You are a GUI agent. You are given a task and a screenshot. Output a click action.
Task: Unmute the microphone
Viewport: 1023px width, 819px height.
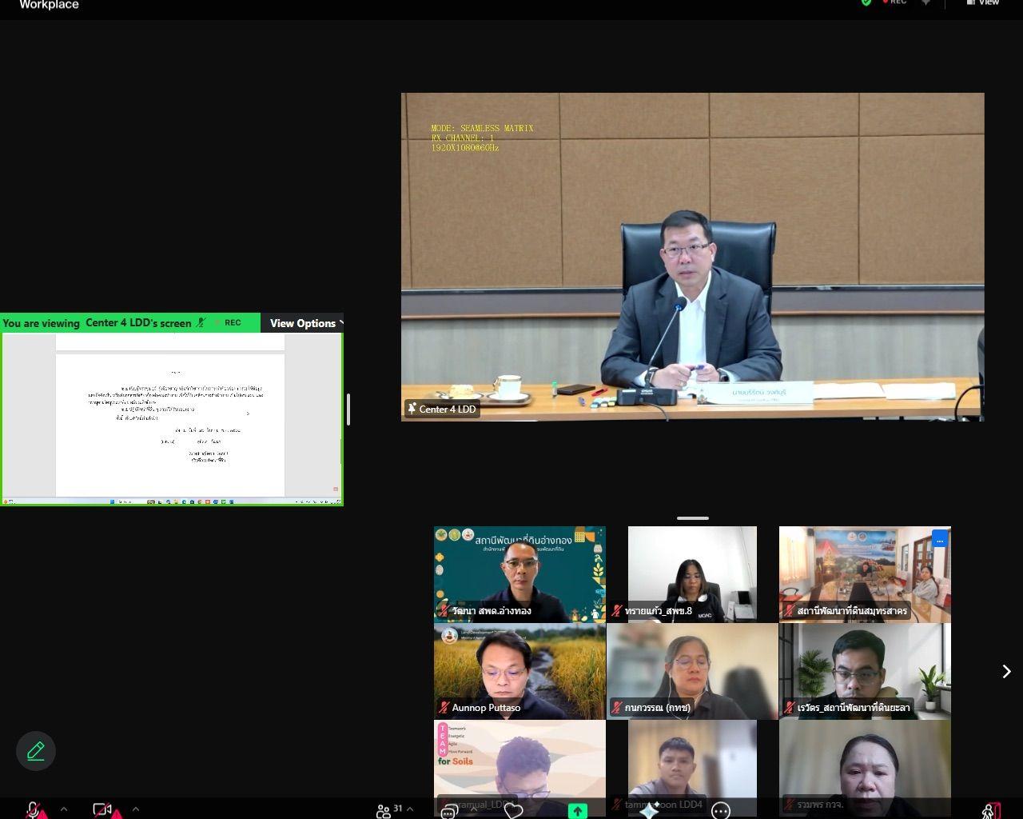pyautogui.click(x=34, y=809)
